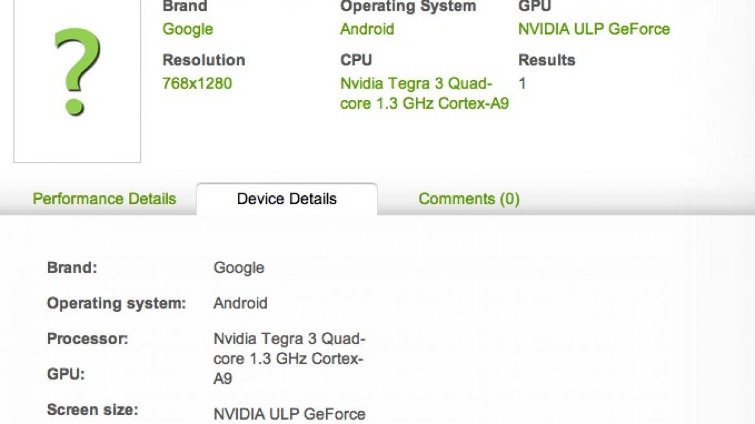Select the Device Details tab
755x424 pixels.
(287, 199)
